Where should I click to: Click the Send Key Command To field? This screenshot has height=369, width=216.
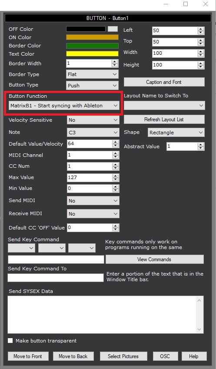[56, 278]
